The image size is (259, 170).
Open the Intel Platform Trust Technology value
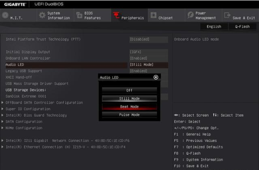coord(149,39)
